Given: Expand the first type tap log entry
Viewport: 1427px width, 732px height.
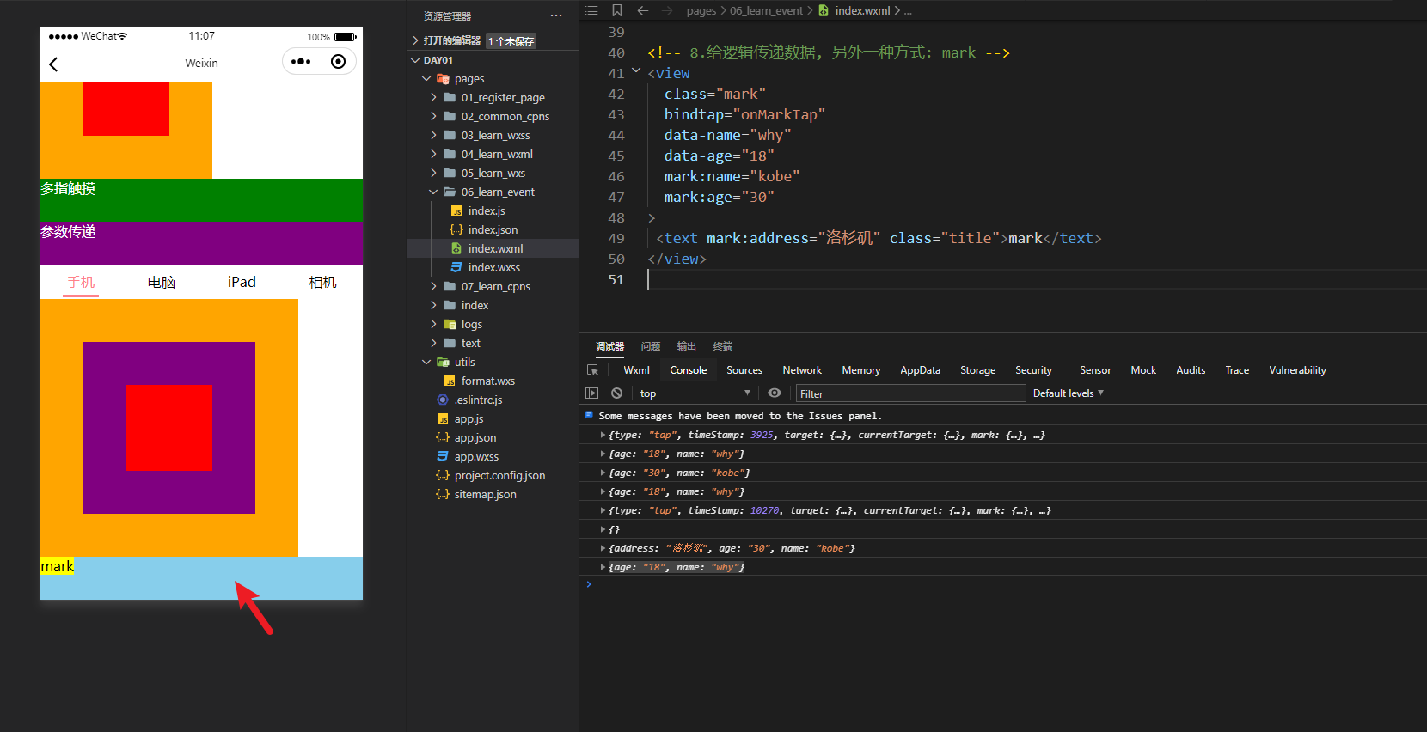Looking at the screenshot, I should (x=603, y=435).
